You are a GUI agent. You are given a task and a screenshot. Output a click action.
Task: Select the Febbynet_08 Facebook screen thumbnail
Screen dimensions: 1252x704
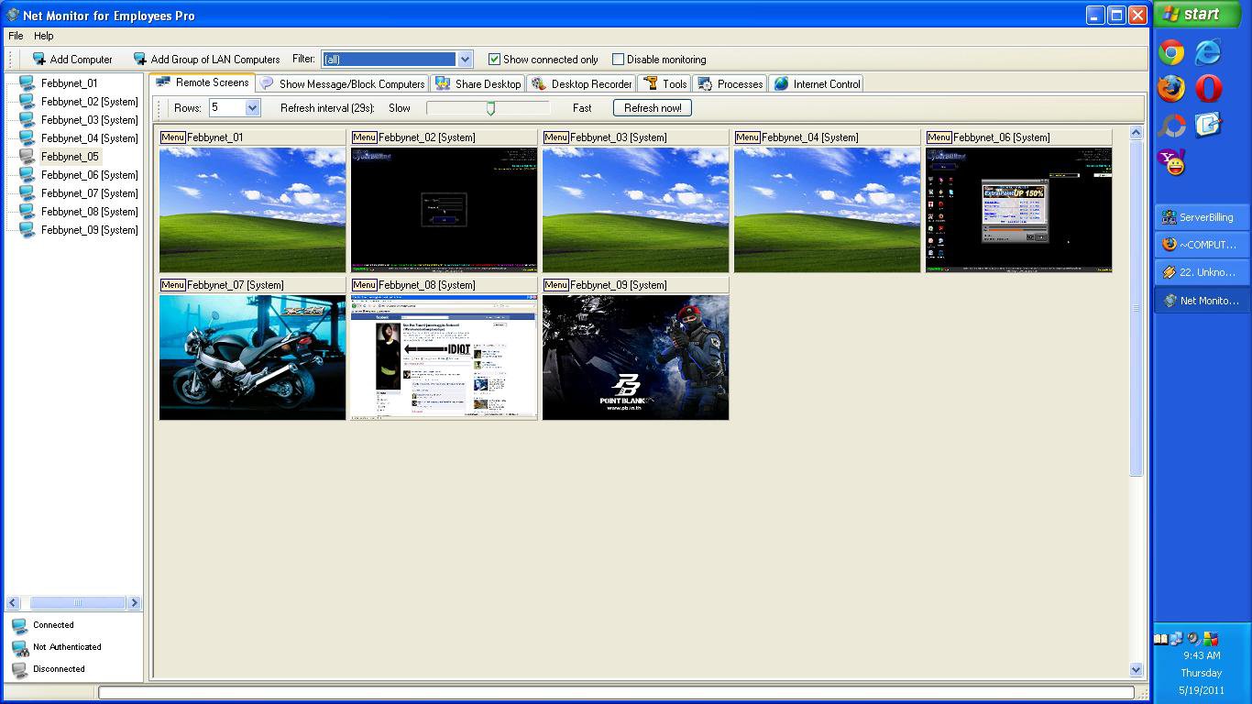tap(444, 357)
